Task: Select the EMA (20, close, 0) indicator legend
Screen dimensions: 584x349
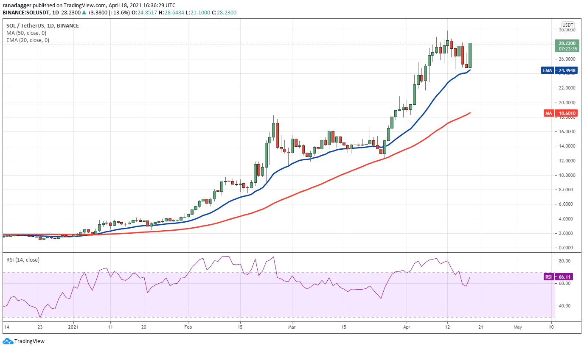Action: (x=28, y=40)
